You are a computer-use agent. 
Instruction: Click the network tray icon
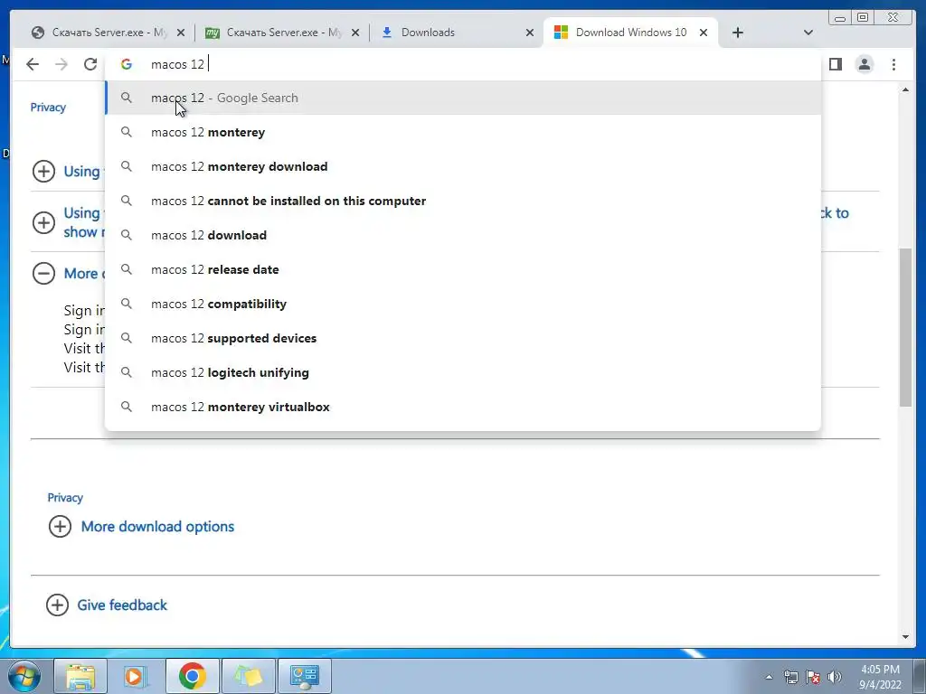point(790,677)
